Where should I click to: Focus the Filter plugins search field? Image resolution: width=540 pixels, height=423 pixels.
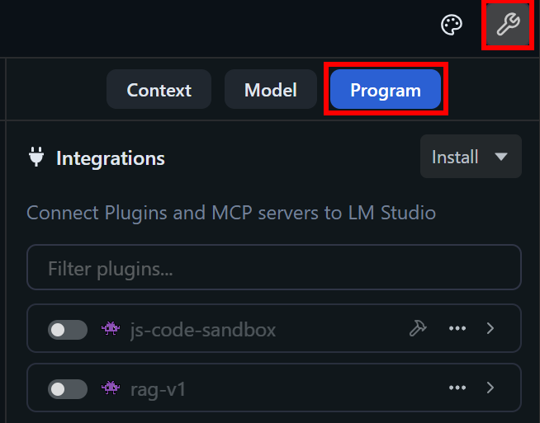point(273,268)
